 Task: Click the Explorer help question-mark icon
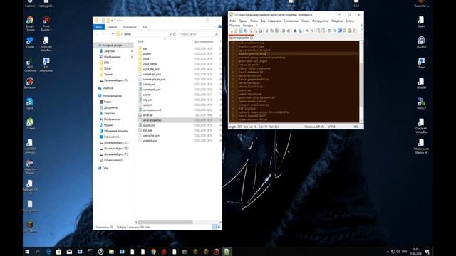click(219, 27)
